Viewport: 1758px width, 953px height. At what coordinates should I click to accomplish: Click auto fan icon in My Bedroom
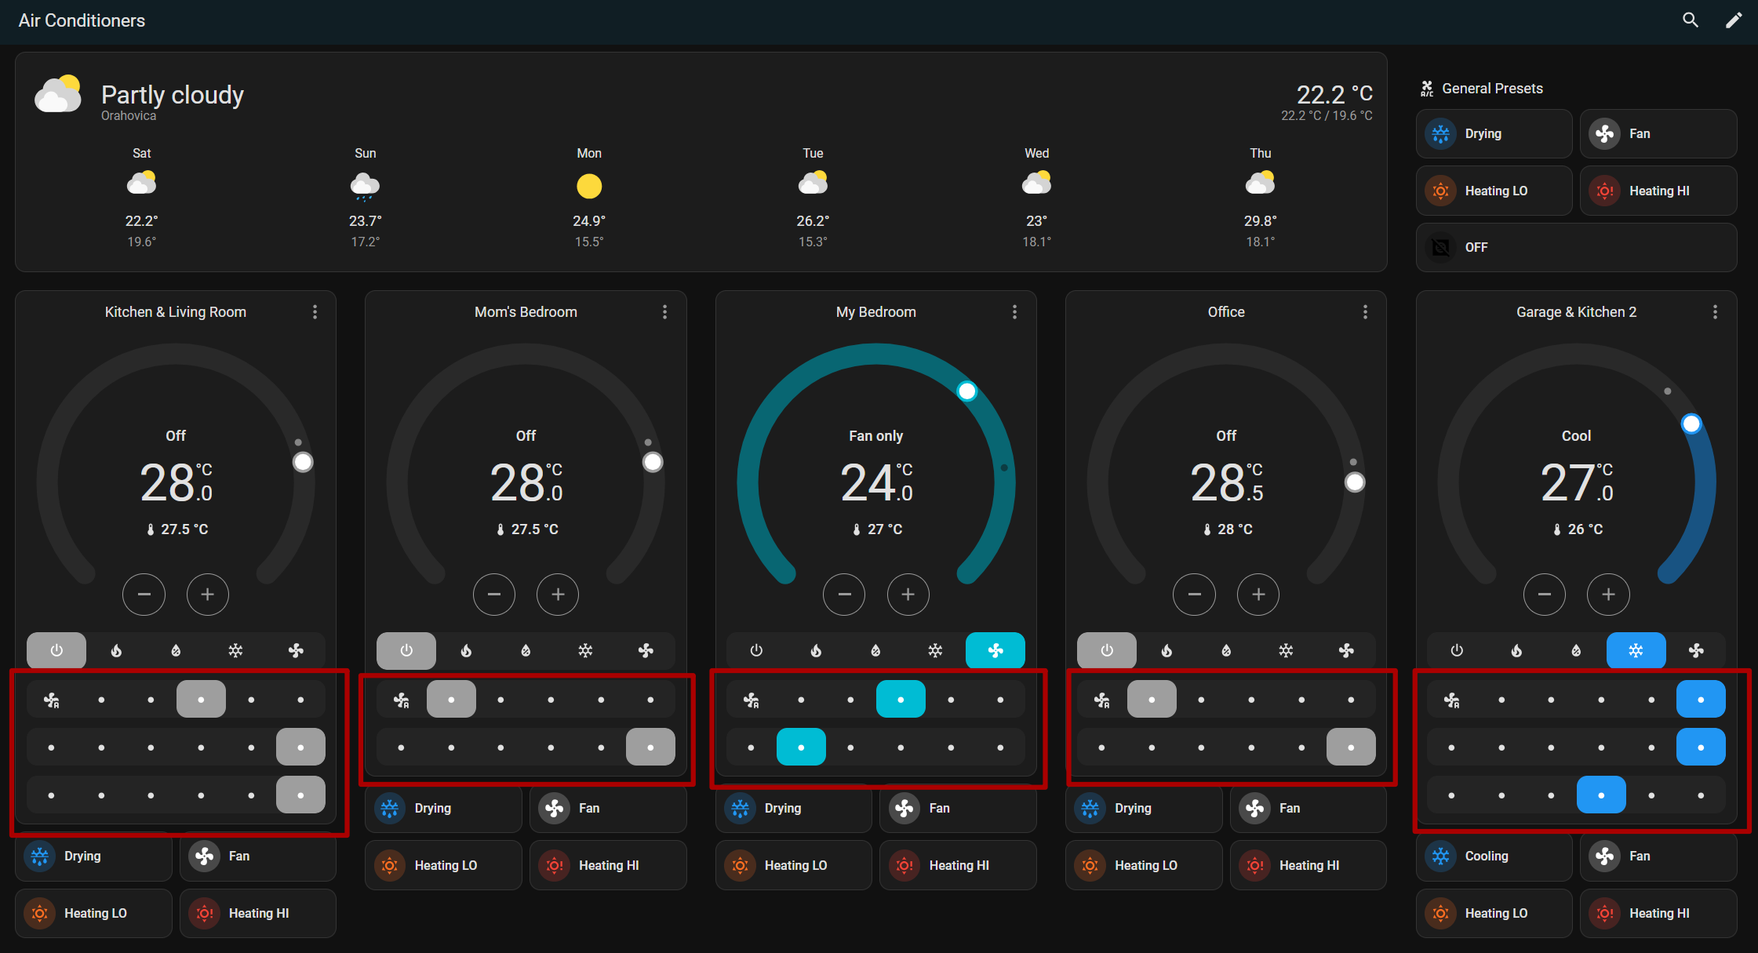point(752,700)
